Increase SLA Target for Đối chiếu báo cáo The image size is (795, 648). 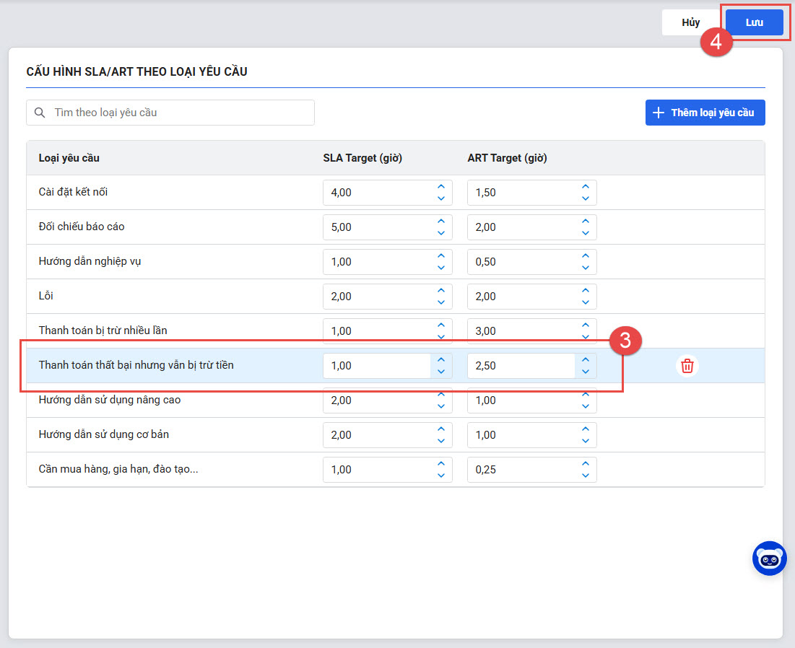[441, 222]
